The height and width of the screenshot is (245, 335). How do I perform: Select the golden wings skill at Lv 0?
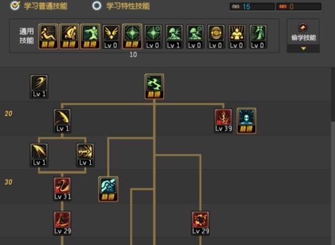(x=111, y=37)
